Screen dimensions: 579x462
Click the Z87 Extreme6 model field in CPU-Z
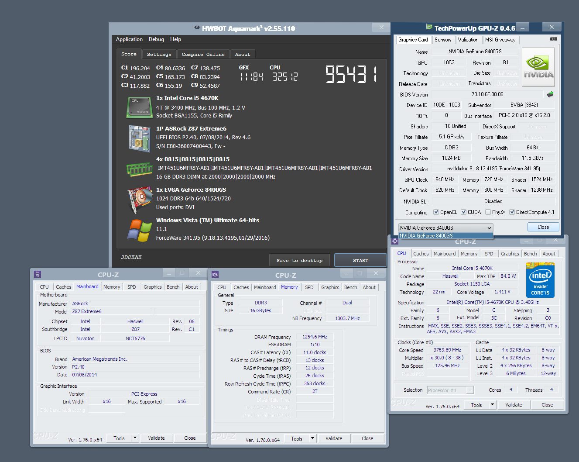[112, 311]
